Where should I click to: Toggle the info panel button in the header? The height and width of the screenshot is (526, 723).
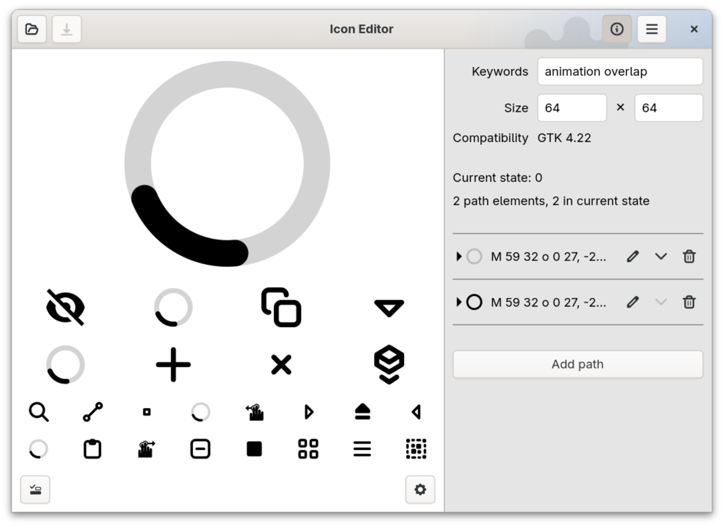tap(617, 29)
